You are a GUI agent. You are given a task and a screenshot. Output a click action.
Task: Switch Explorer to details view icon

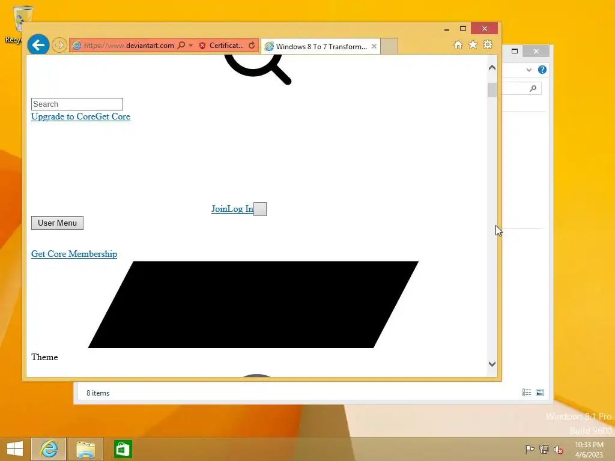pyautogui.click(x=526, y=393)
